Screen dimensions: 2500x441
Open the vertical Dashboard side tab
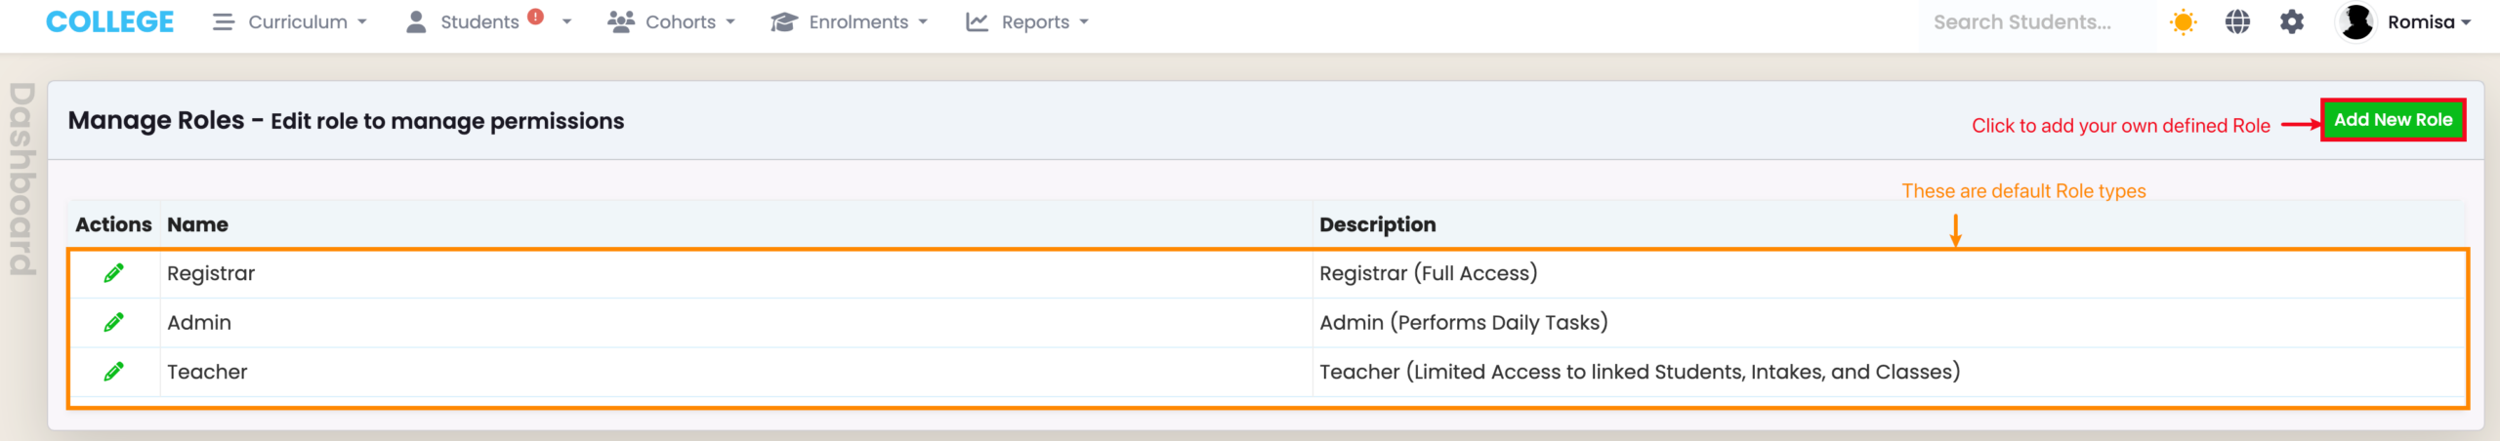click(x=21, y=179)
